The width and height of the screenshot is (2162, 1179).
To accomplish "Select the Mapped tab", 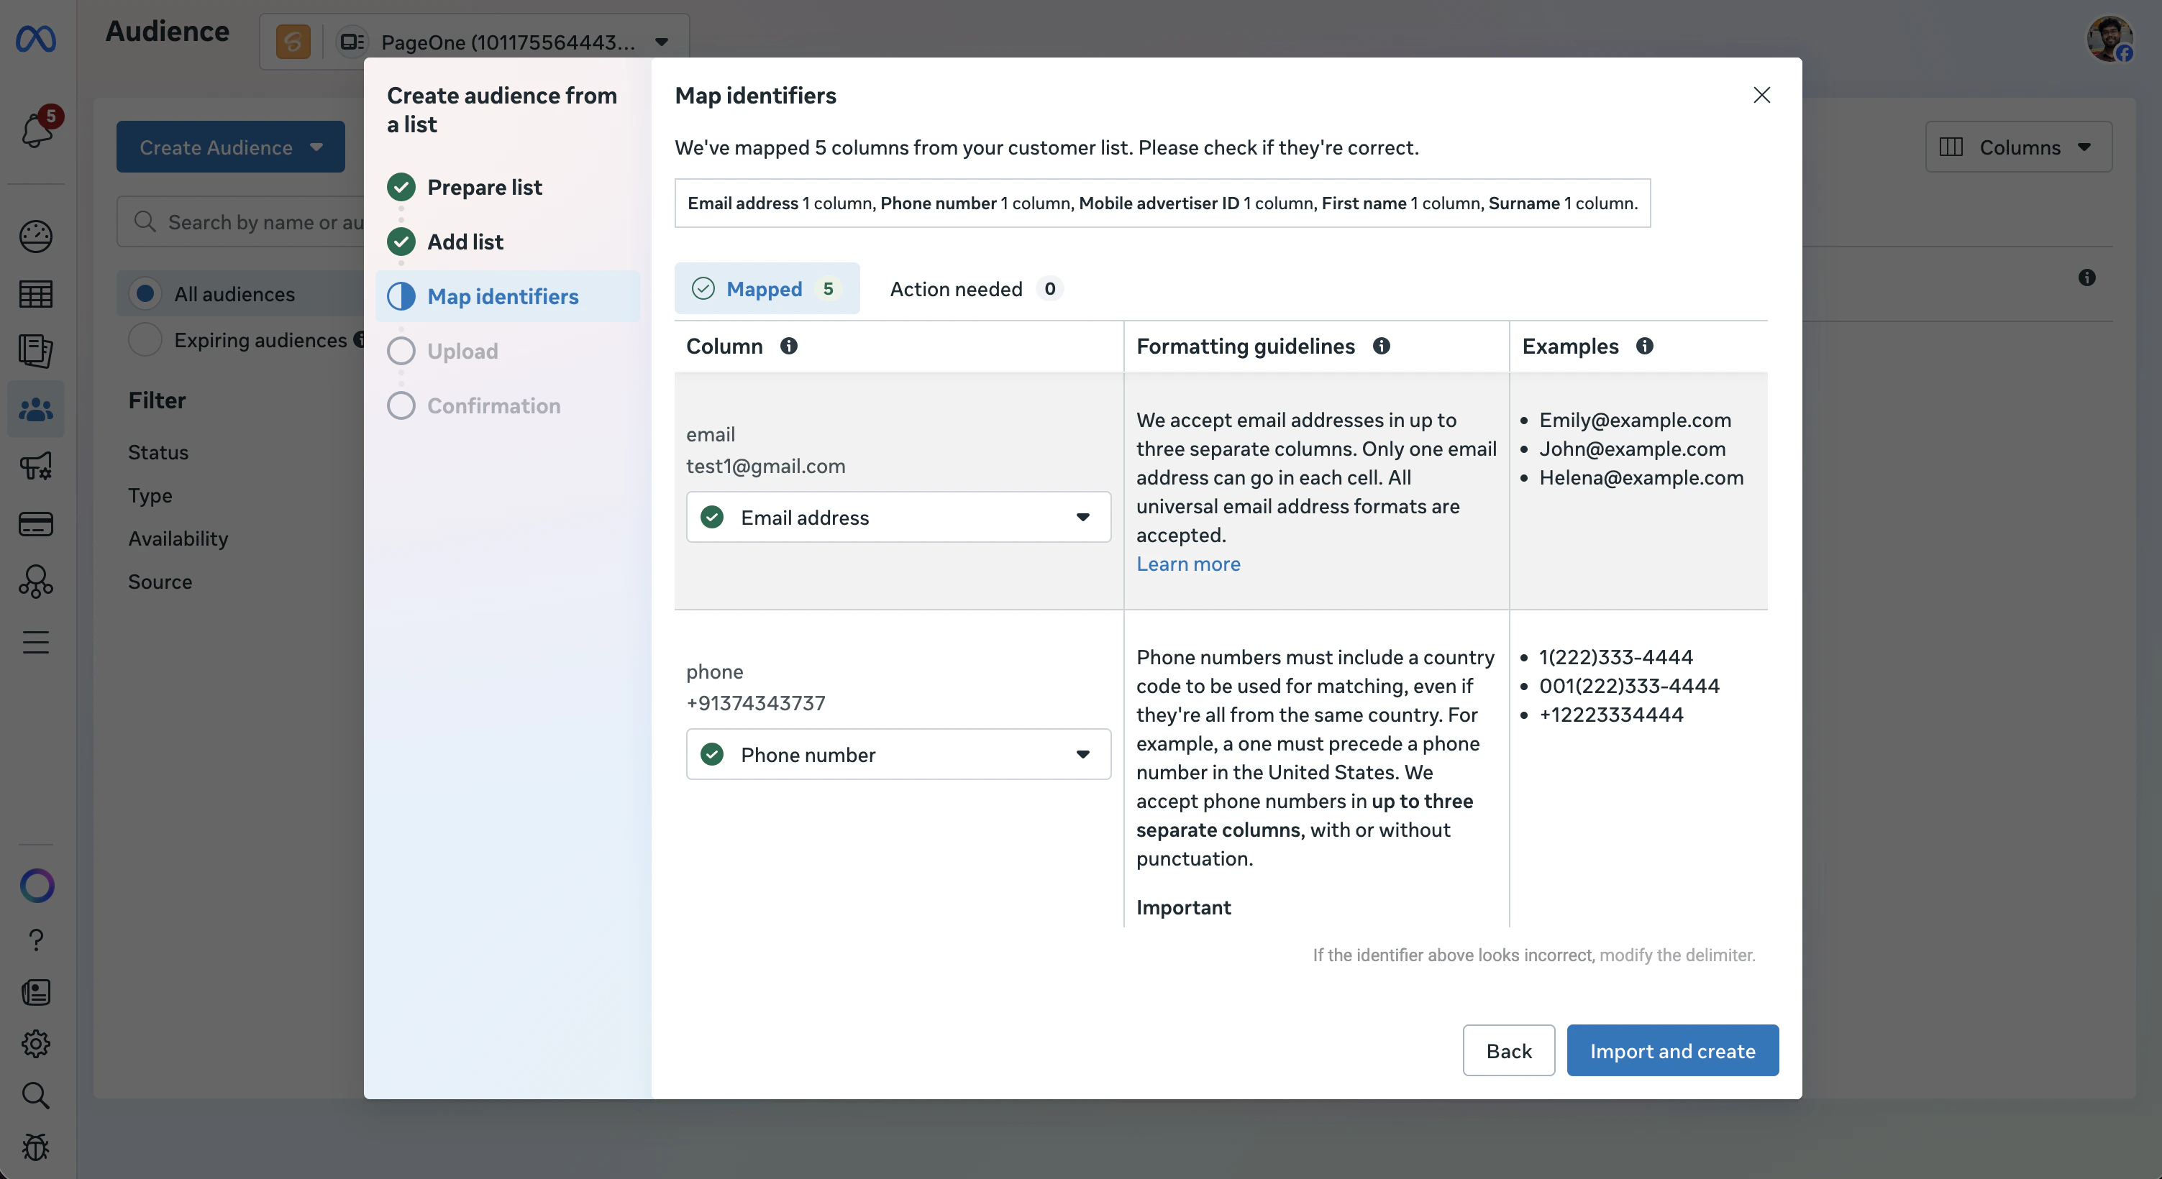I will click(x=766, y=290).
